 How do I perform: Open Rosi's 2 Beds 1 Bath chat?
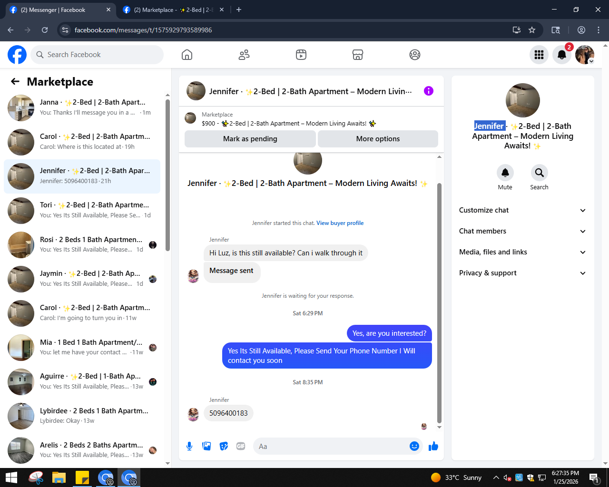point(82,245)
